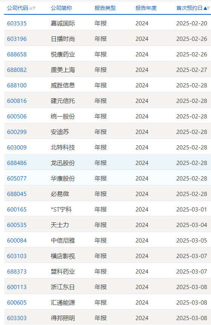Open stock code 603196 link

(x=17, y=39)
